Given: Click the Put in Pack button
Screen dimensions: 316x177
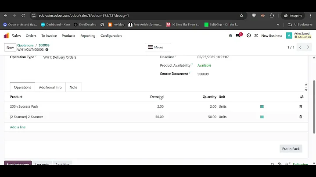Looking at the screenshot, I should pyautogui.click(x=291, y=149).
